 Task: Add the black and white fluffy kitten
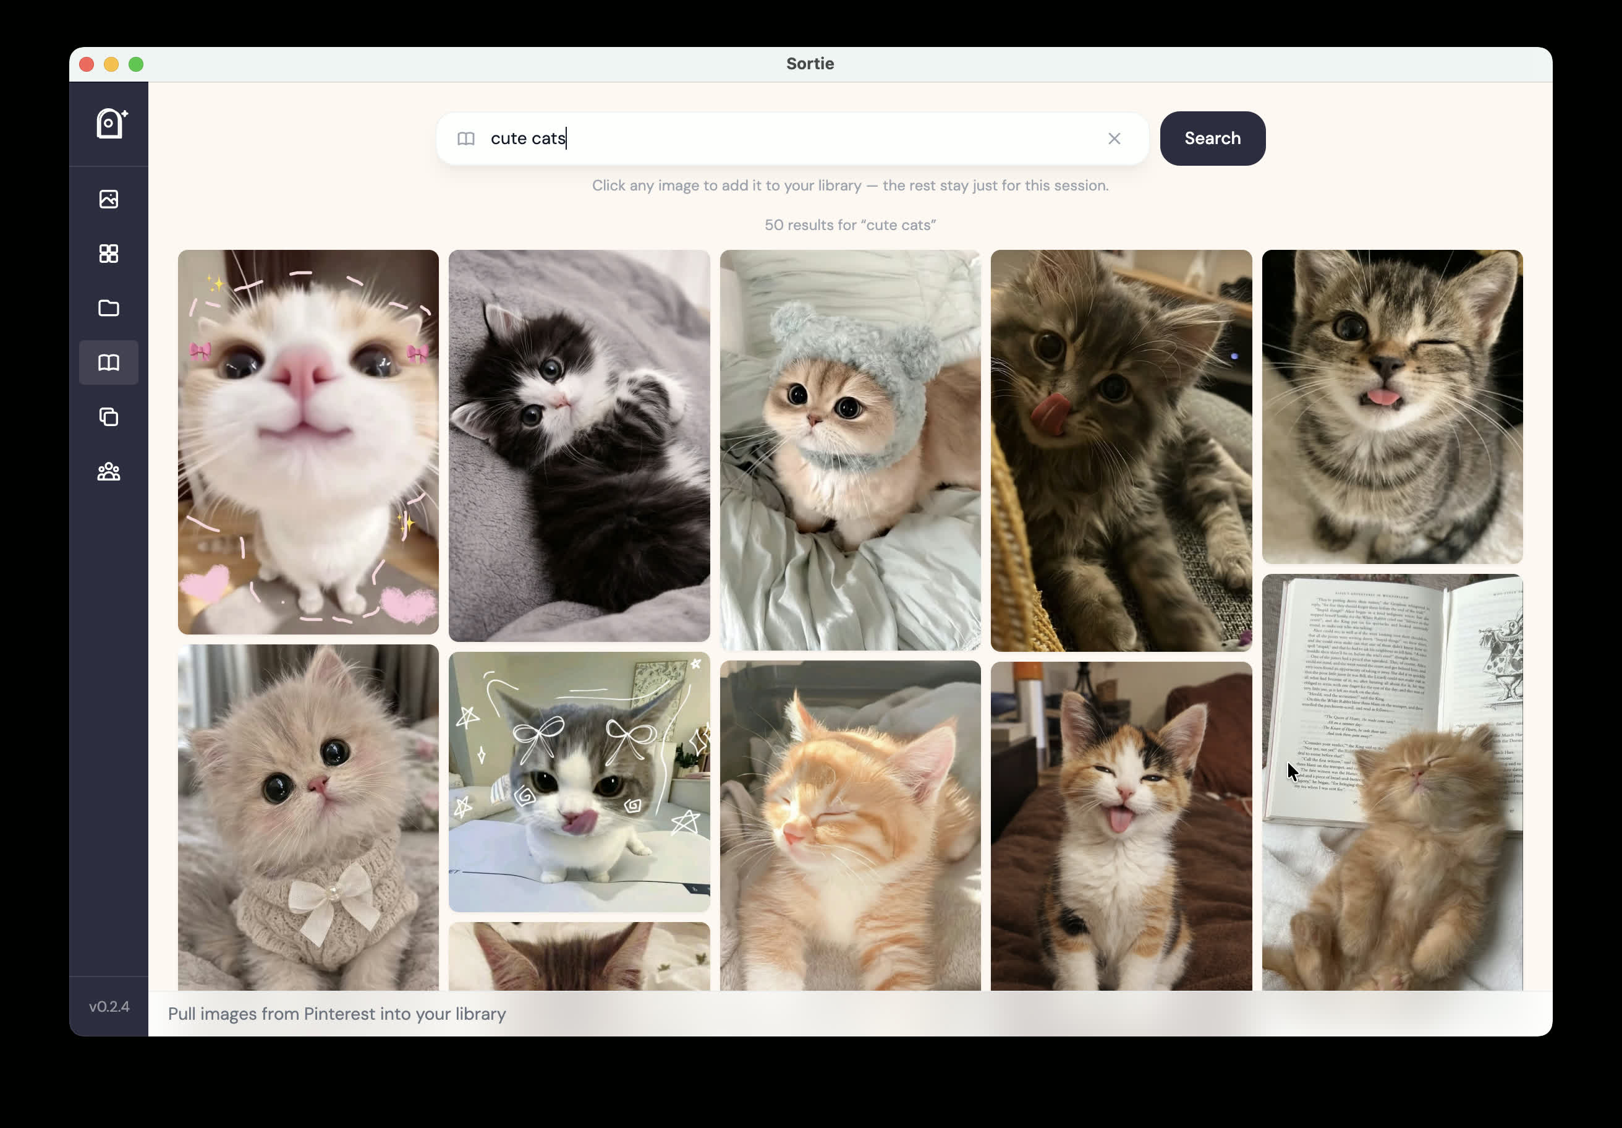click(579, 445)
